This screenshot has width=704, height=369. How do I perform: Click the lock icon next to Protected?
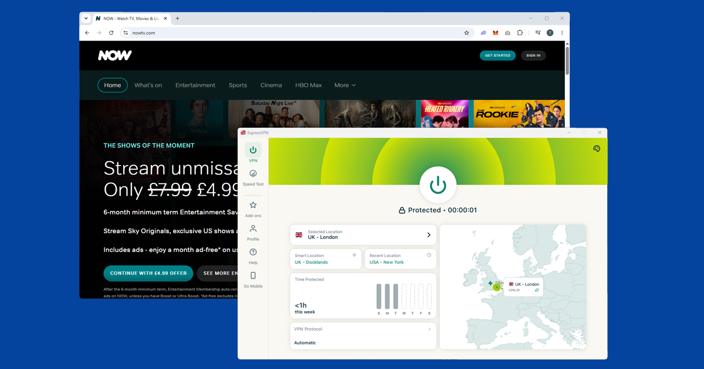click(402, 210)
